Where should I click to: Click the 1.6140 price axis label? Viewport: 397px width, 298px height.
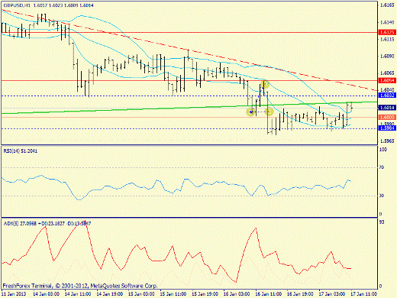387,22
